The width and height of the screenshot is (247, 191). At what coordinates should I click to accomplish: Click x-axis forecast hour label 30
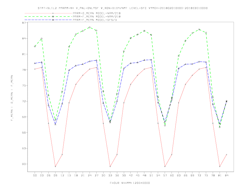pos(103,175)
